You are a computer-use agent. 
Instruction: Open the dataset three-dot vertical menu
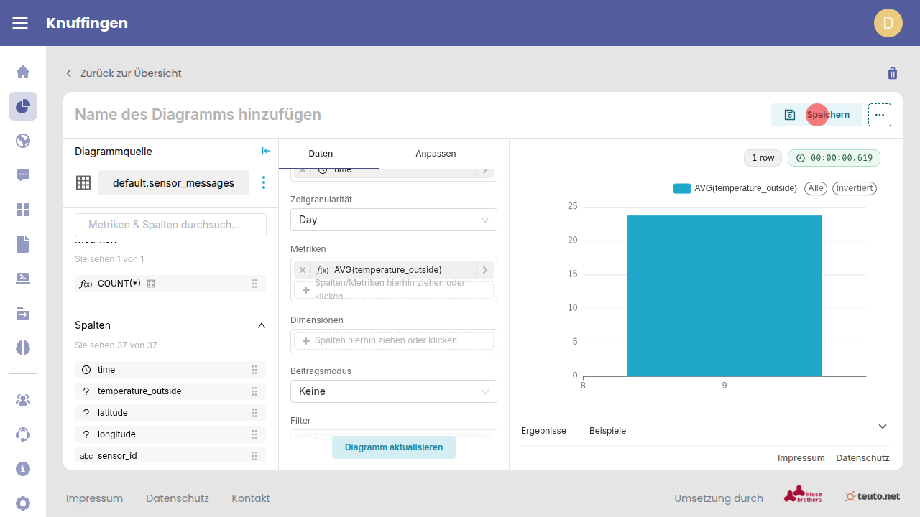tap(264, 183)
